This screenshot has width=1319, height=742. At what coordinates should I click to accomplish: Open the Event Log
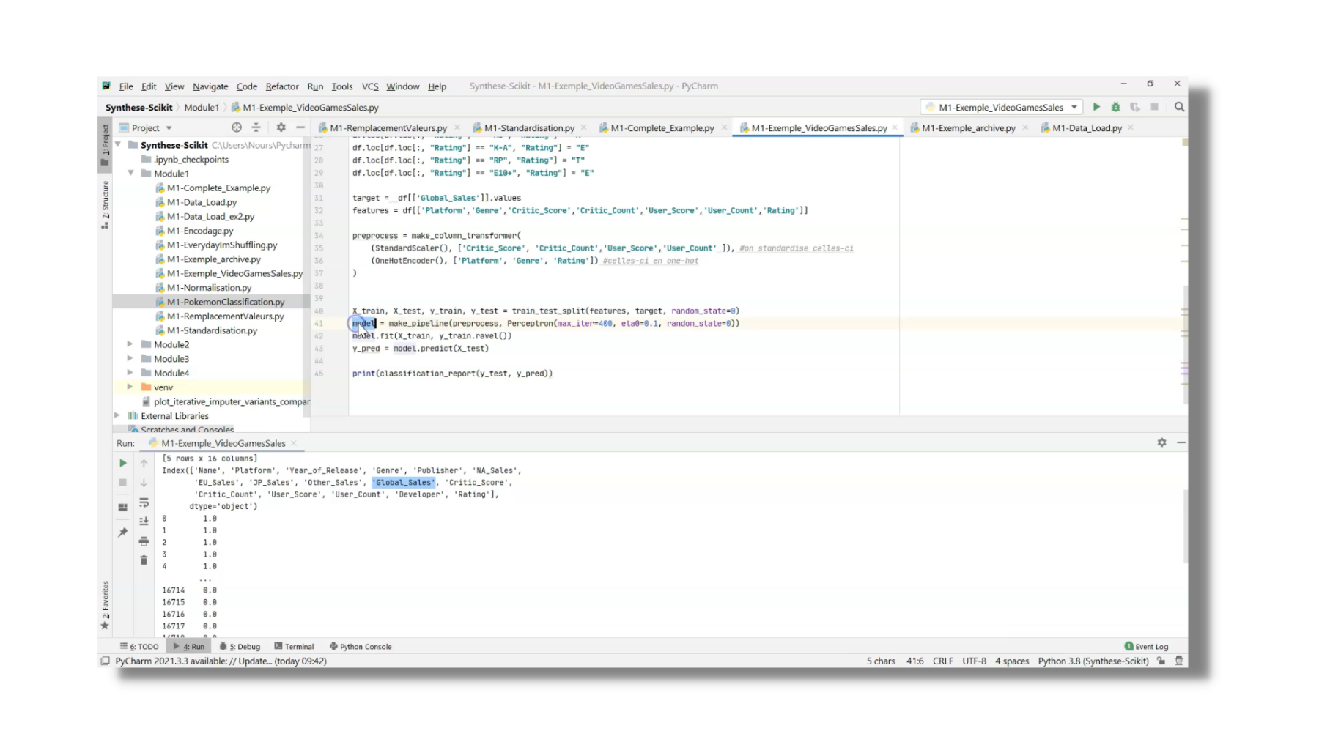click(x=1146, y=647)
